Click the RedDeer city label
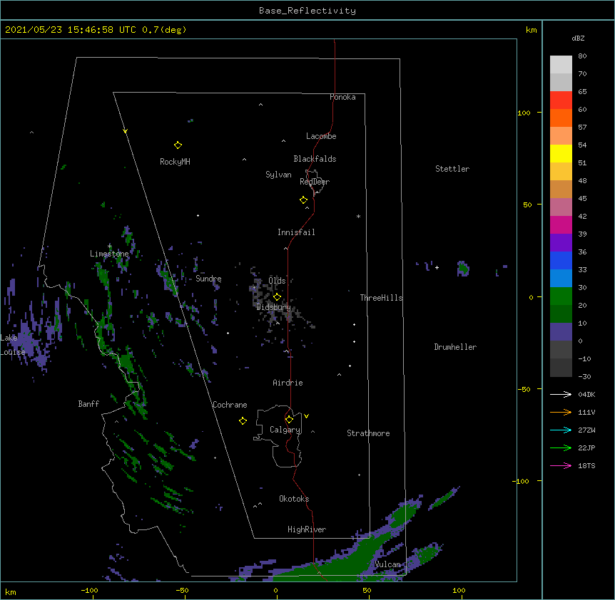The height and width of the screenshot is (600, 615). click(315, 182)
